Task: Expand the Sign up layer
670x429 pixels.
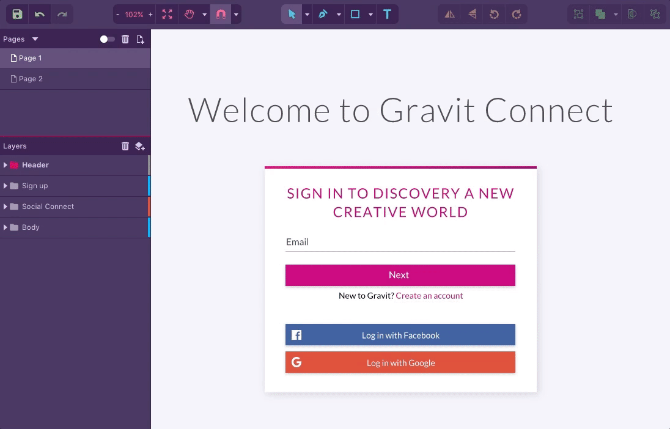Action: (5, 186)
